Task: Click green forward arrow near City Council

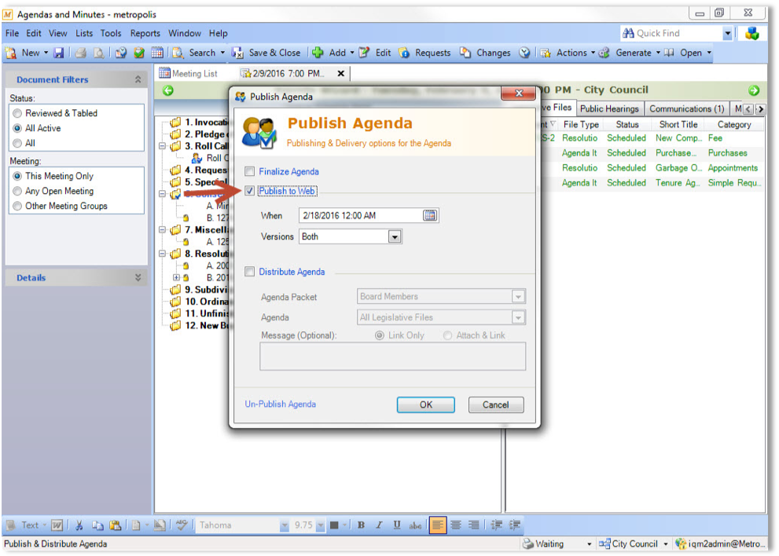Action: [x=754, y=90]
